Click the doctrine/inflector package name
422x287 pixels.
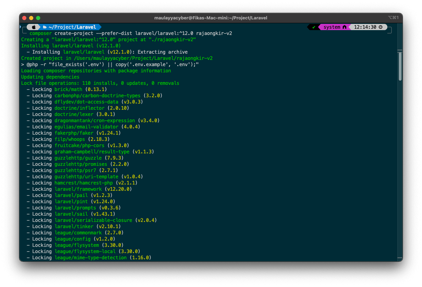click(x=79, y=108)
